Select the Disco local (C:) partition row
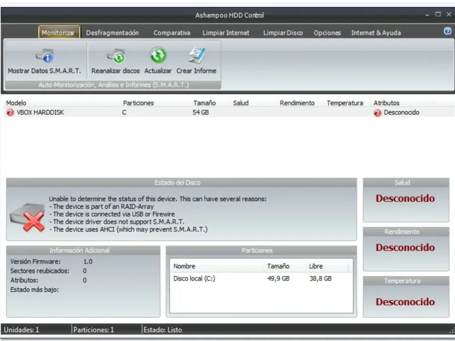The image size is (455, 341). (261, 278)
